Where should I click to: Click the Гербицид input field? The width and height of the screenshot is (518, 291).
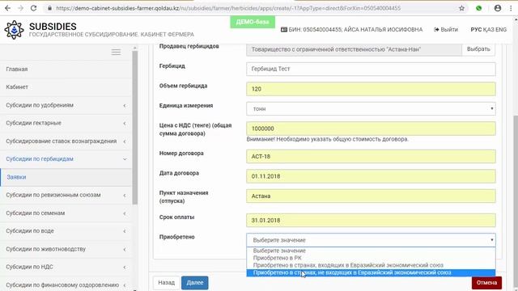[x=371, y=69]
